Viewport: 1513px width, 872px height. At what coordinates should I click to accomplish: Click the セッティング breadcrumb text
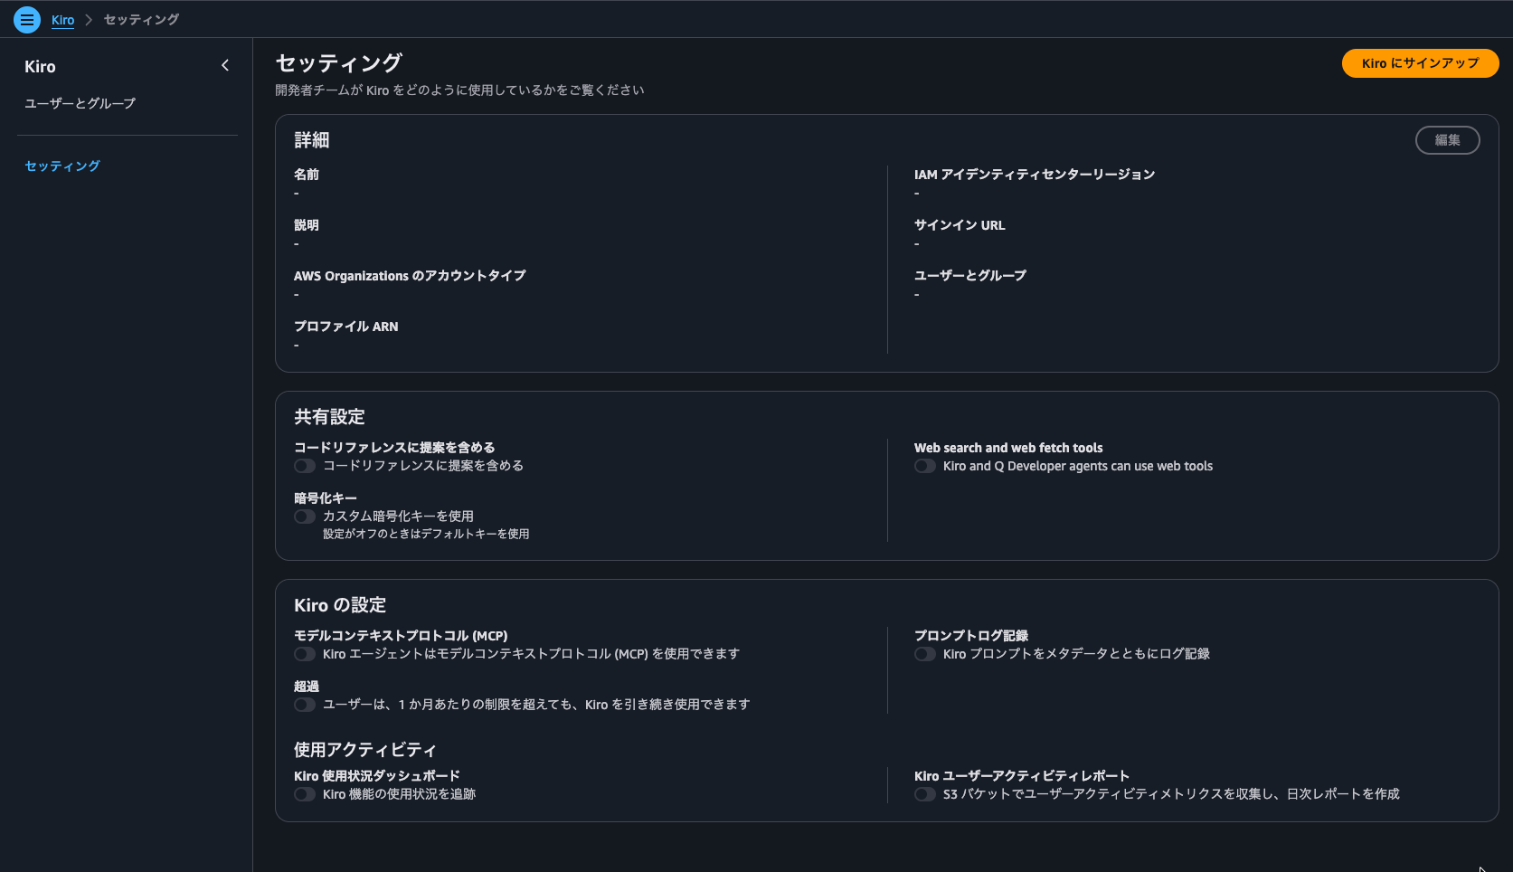(141, 20)
